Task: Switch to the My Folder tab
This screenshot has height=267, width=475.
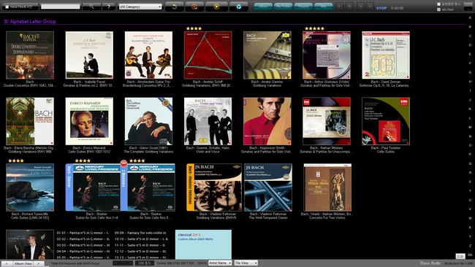Action: coord(283,7)
